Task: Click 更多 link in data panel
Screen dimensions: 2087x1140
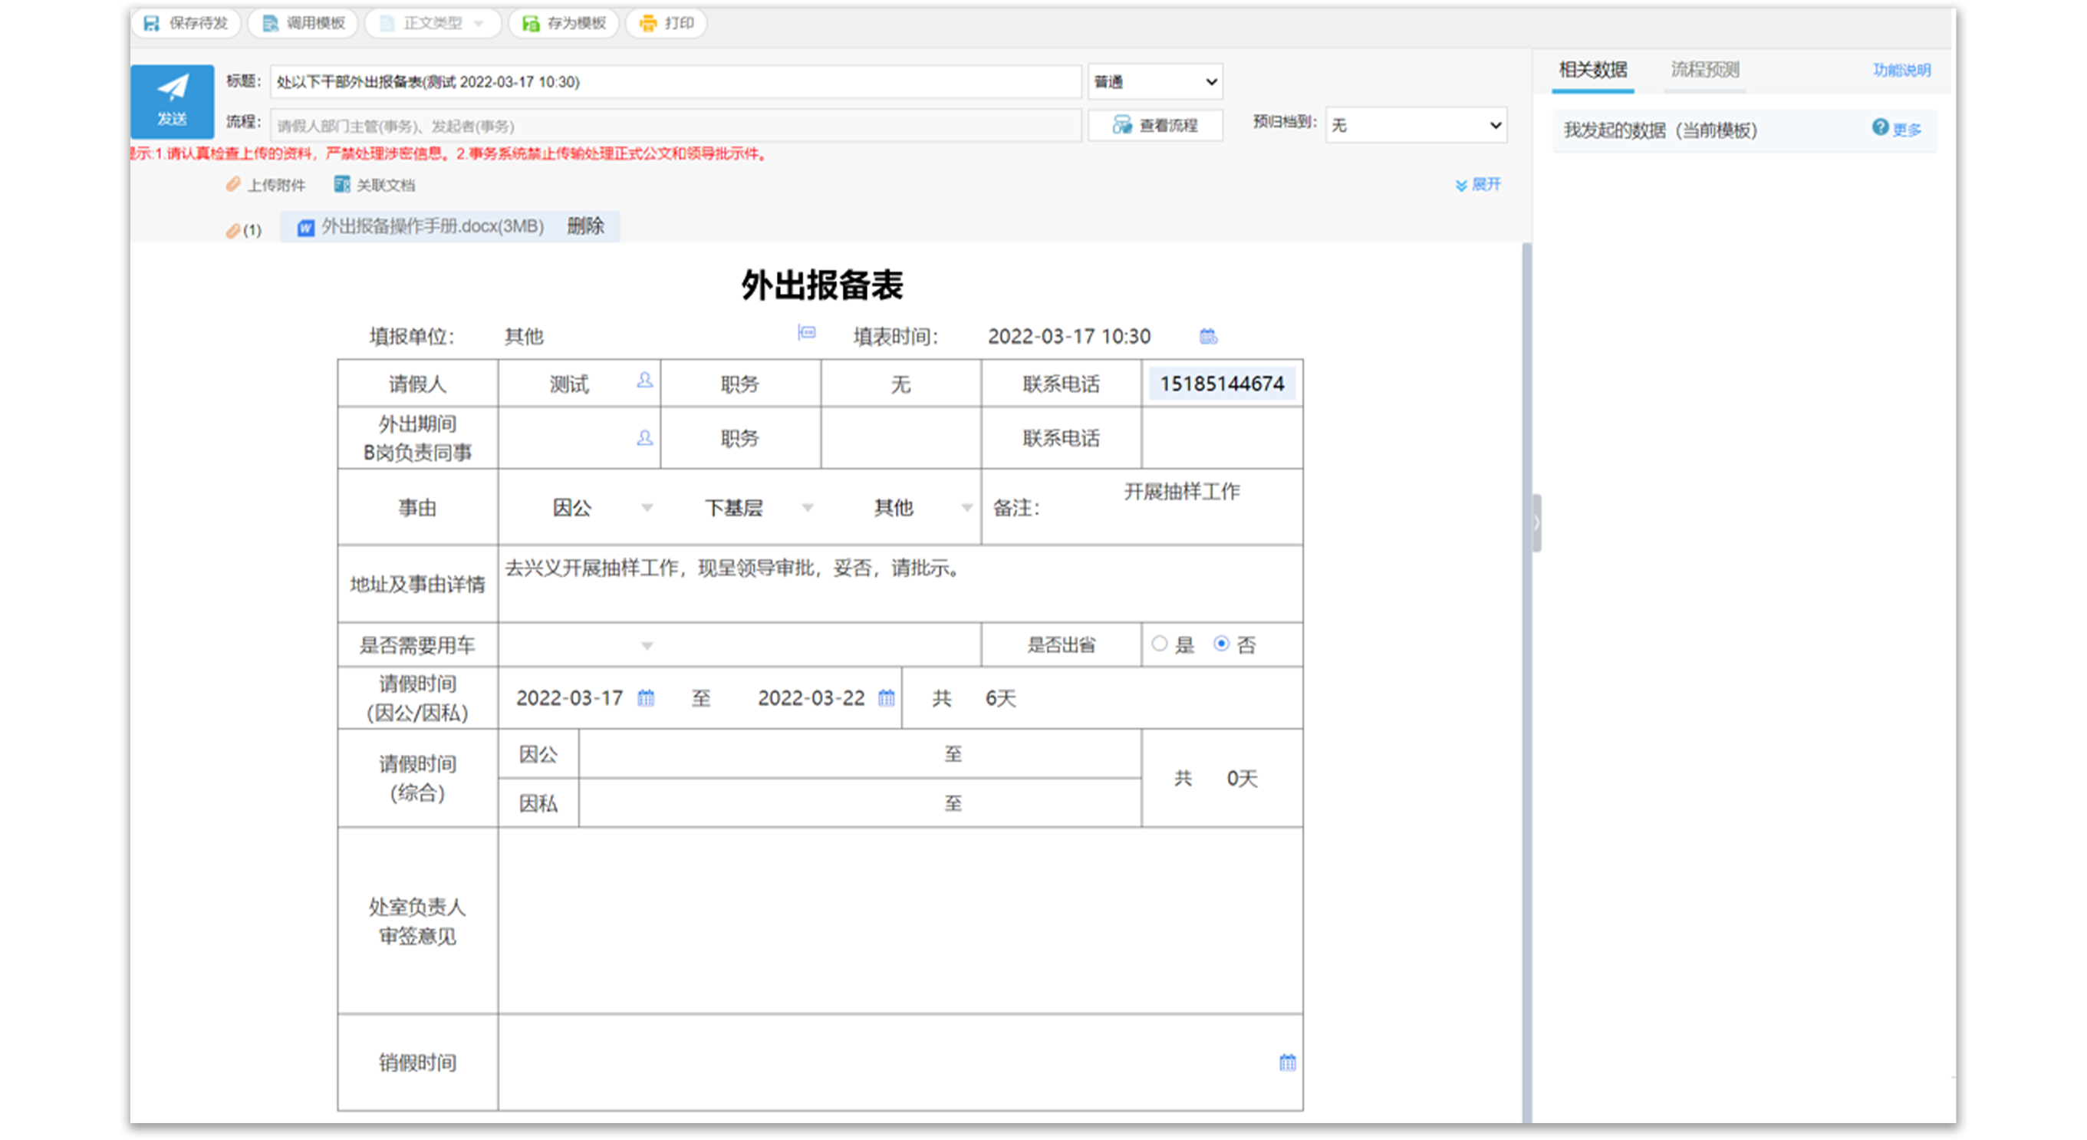Action: tap(1906, 130)
